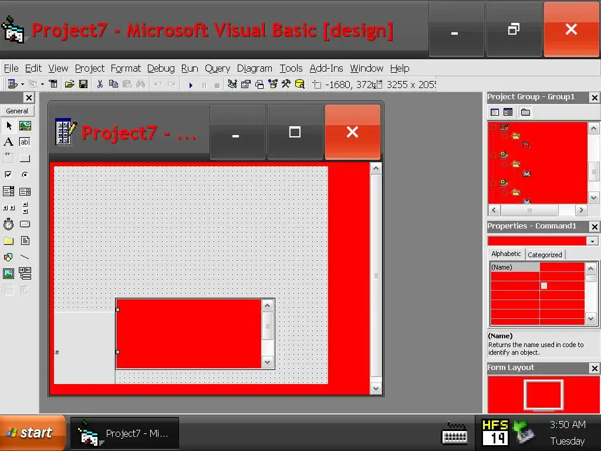The image size is (601, 451).
Task: Open the Properties object selector dropdown
Action: (x=593, y=241)
